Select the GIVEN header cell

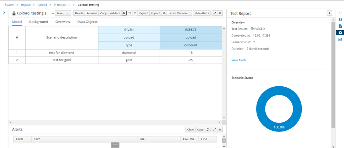pyautogui.click(x=129, y=30)
